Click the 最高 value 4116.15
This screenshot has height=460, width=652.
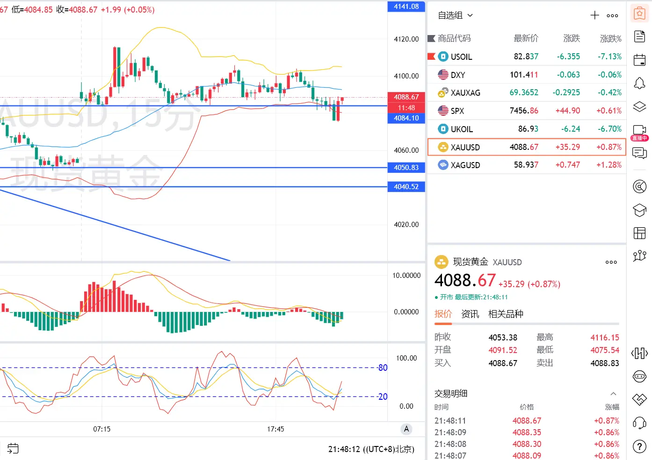(x=605, y=337)
